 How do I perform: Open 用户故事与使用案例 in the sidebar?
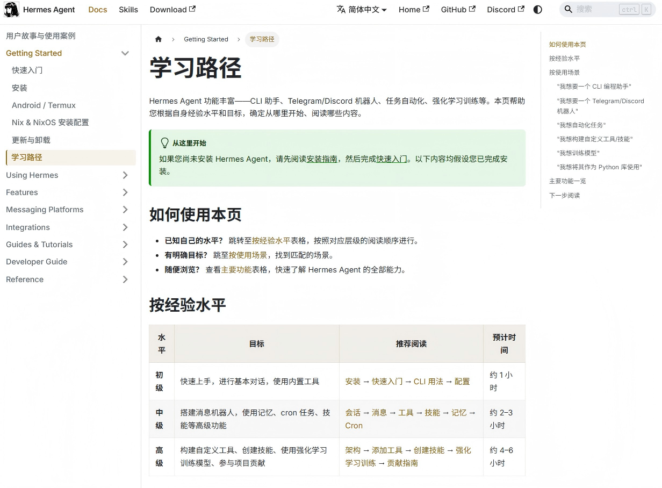pos(41,36)
